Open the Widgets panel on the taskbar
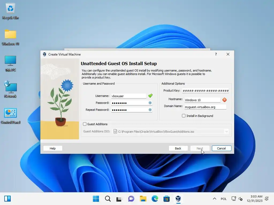 pos(7,199)
